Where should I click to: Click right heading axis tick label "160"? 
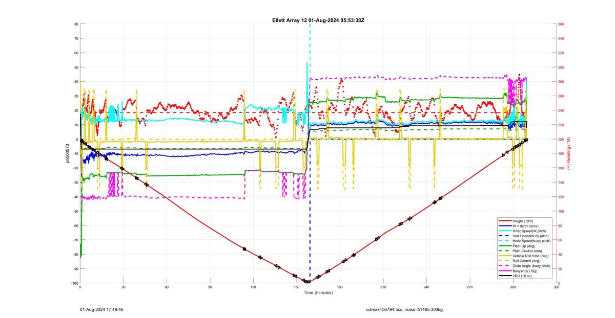point(561,168)
